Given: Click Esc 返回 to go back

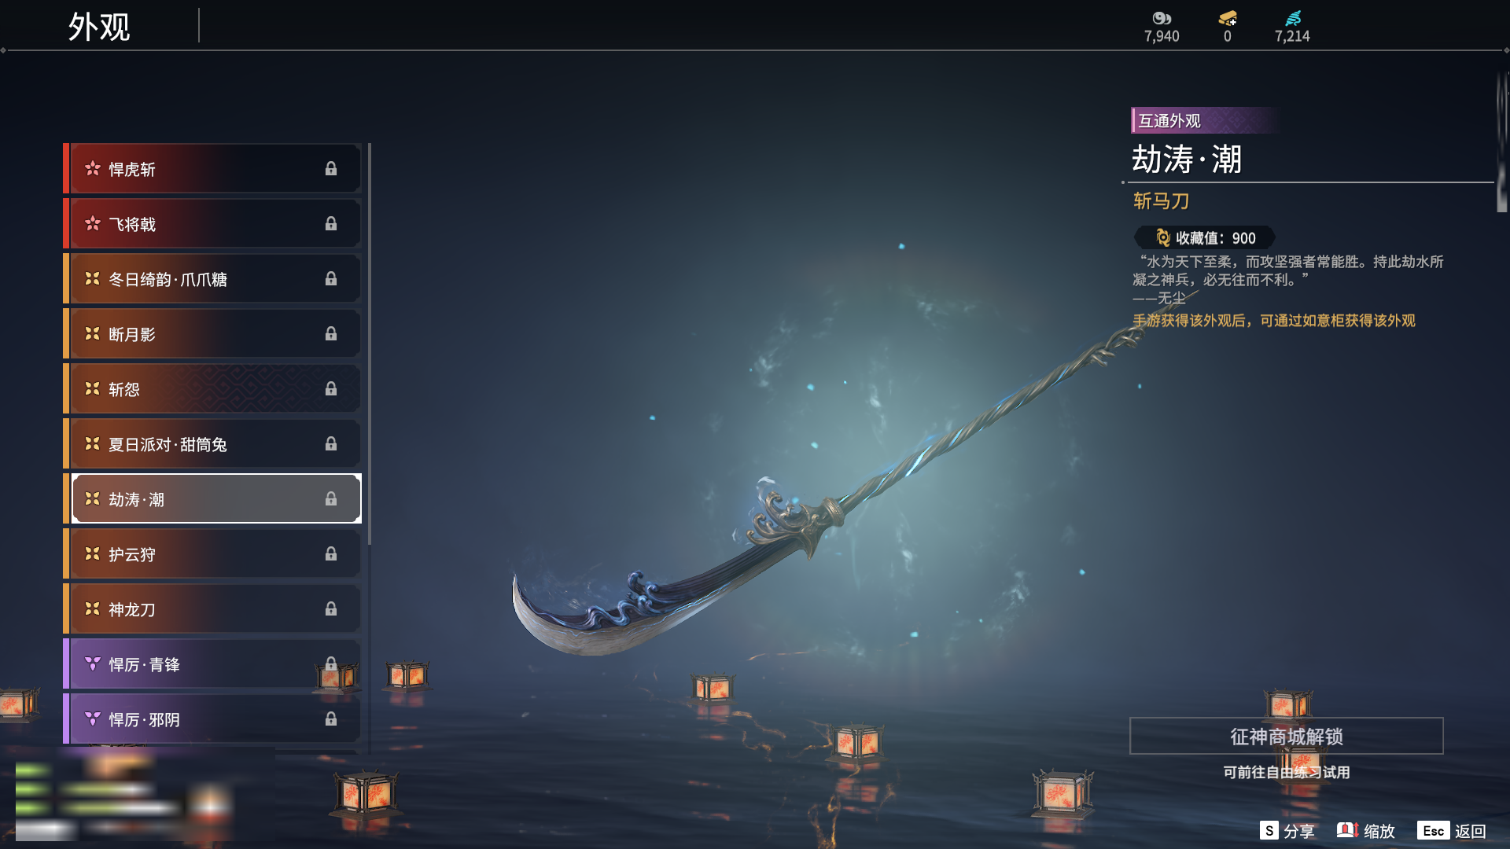Looking at the screenshot, I should click(x=1452, y=831).
